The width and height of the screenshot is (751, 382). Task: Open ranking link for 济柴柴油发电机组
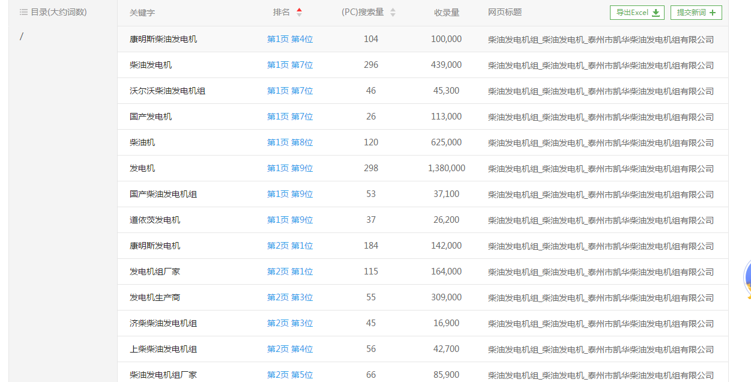tap(290, 323)
